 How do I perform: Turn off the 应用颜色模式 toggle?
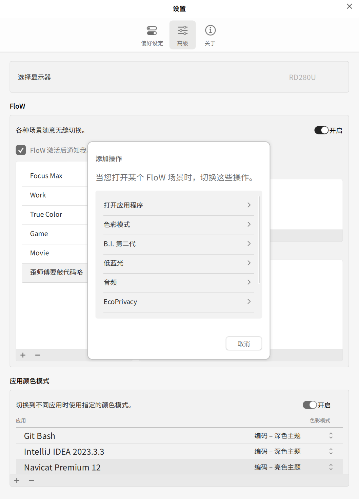pos(310,405)
